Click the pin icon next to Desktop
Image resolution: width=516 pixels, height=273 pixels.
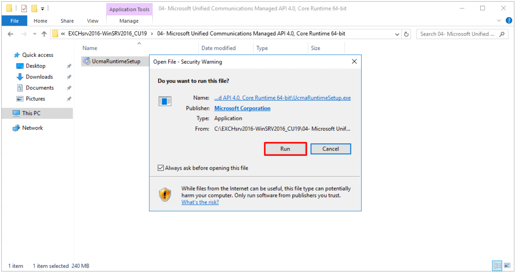point(69,66)
